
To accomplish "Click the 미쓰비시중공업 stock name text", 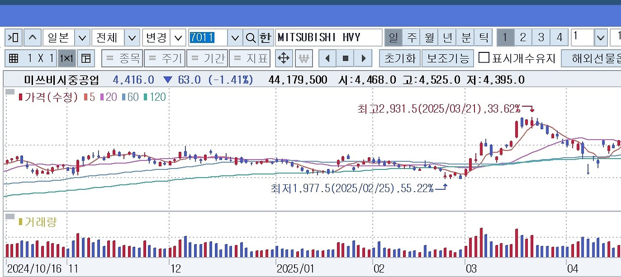I will (x=61, y=80).
